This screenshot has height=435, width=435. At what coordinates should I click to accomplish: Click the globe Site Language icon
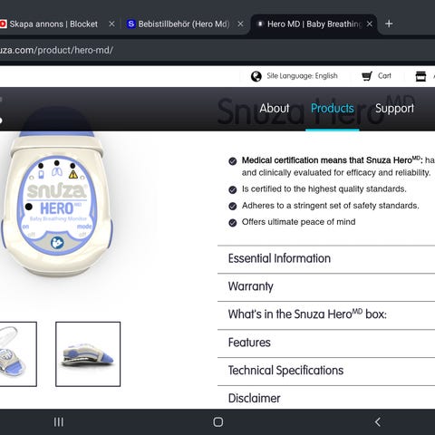[x=256, y=76]
